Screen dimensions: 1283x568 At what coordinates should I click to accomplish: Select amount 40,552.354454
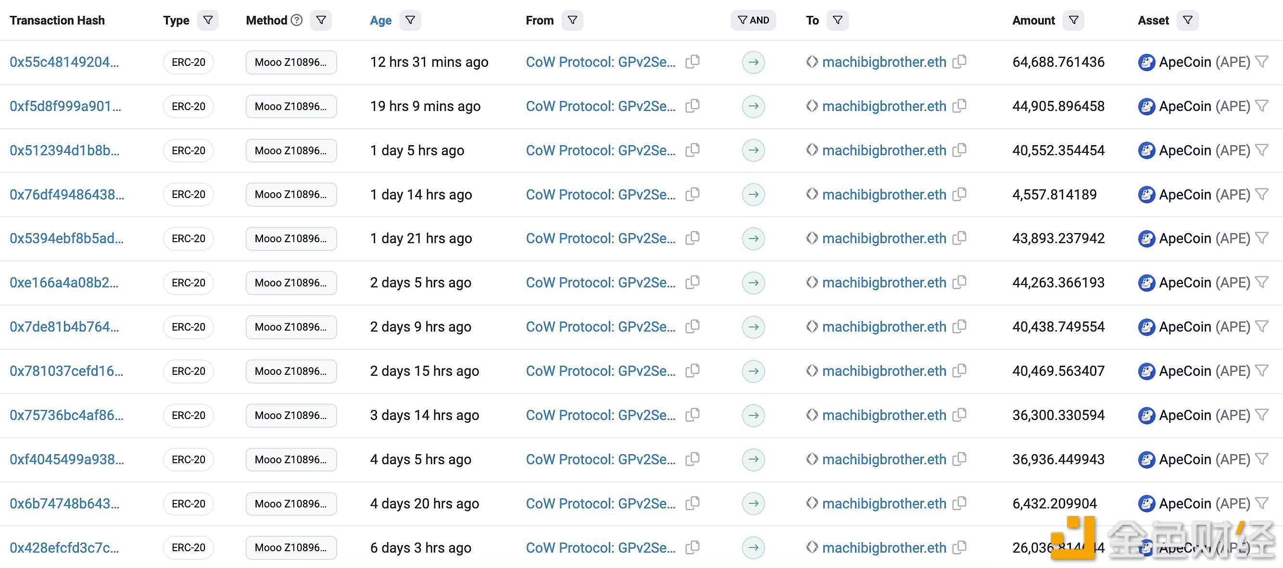1058,150
